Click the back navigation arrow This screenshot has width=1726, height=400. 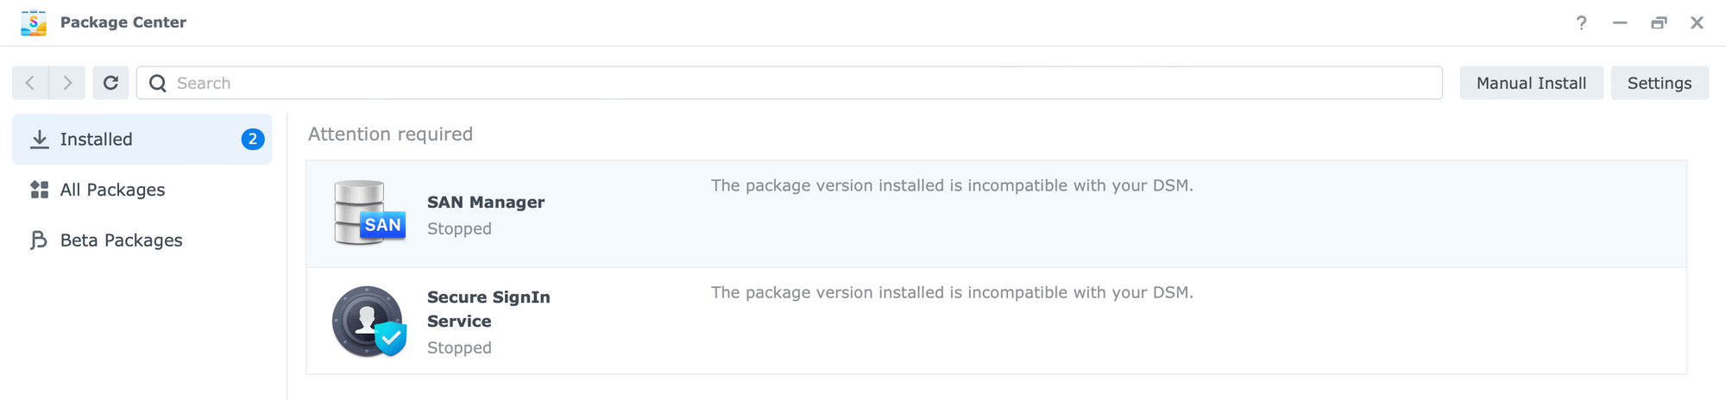point(30,83)
